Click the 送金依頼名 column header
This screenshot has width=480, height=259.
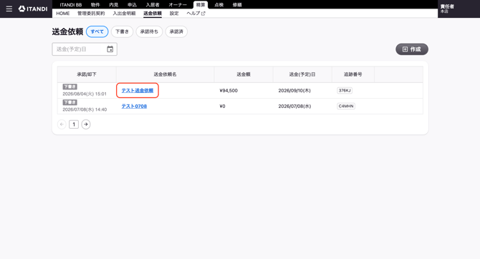[165, 74]
